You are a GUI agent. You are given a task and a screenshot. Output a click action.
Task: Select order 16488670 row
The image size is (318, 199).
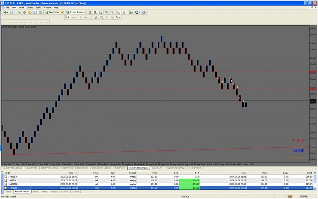click(158, 177)
